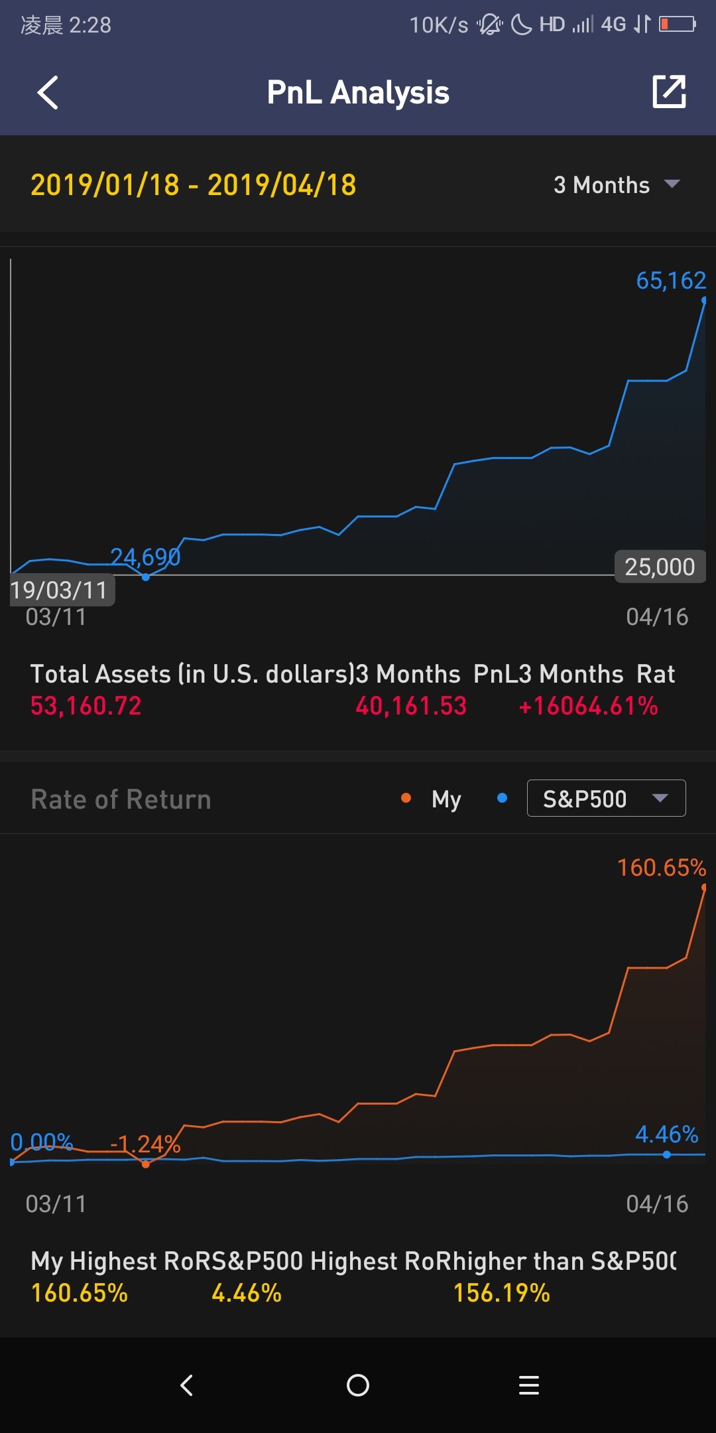Tap the muted notification bell icon
Image resolution: width=716 pixels, height=1433 pixels.
click(490, 25)
